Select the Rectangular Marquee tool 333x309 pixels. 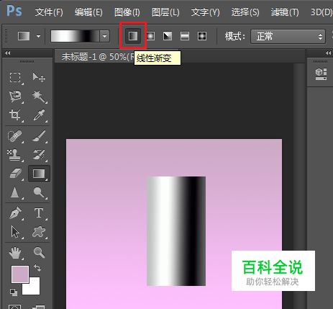pos(15,77)
